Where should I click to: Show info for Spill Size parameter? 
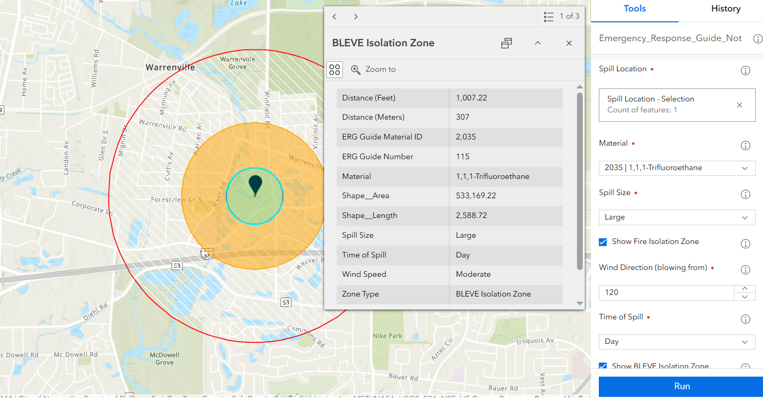click(746, 194)
